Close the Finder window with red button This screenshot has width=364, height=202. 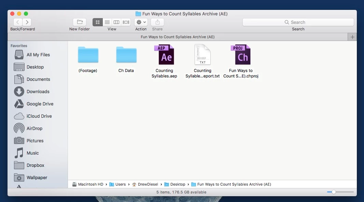[x=13, y=14]
